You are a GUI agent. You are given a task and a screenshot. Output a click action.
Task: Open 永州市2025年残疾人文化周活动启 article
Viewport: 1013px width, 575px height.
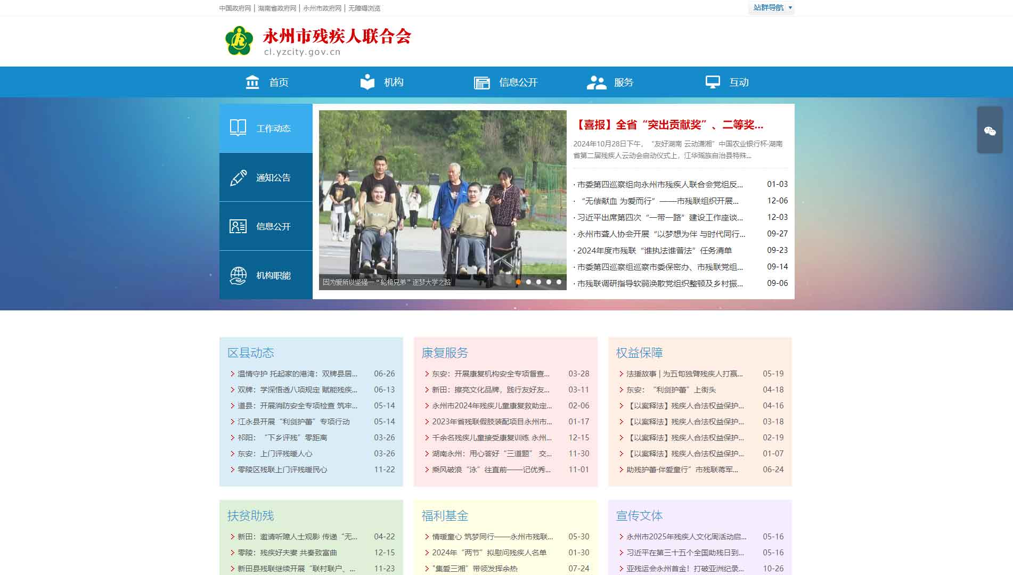tap(686, 537)
